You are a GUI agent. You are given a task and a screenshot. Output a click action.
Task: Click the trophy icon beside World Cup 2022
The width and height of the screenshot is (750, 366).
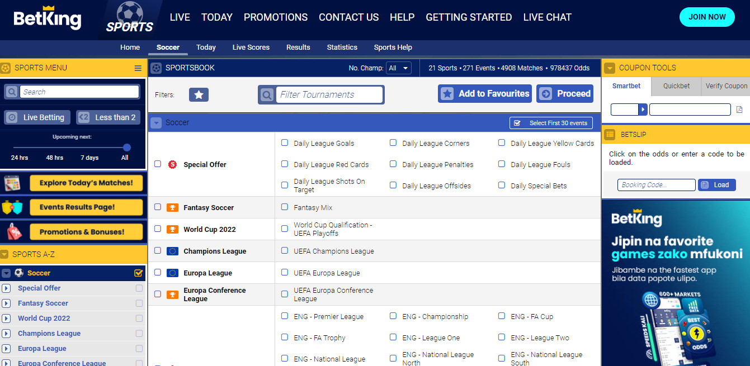coord(172,229)
